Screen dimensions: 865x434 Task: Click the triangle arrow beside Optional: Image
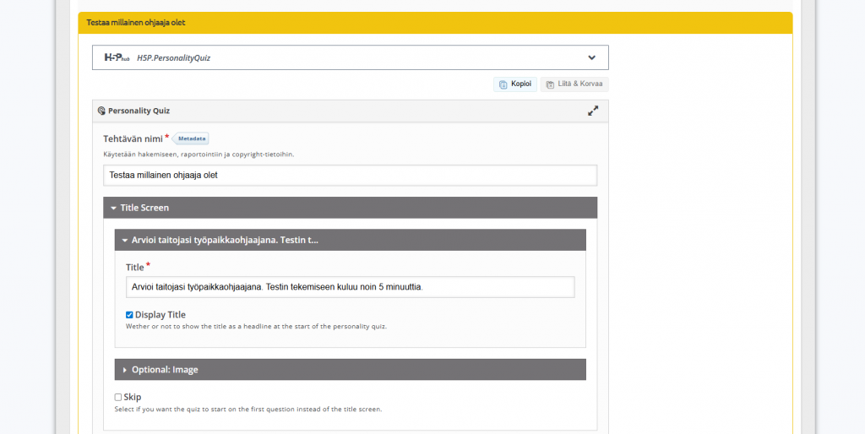(x=125, y=370)
